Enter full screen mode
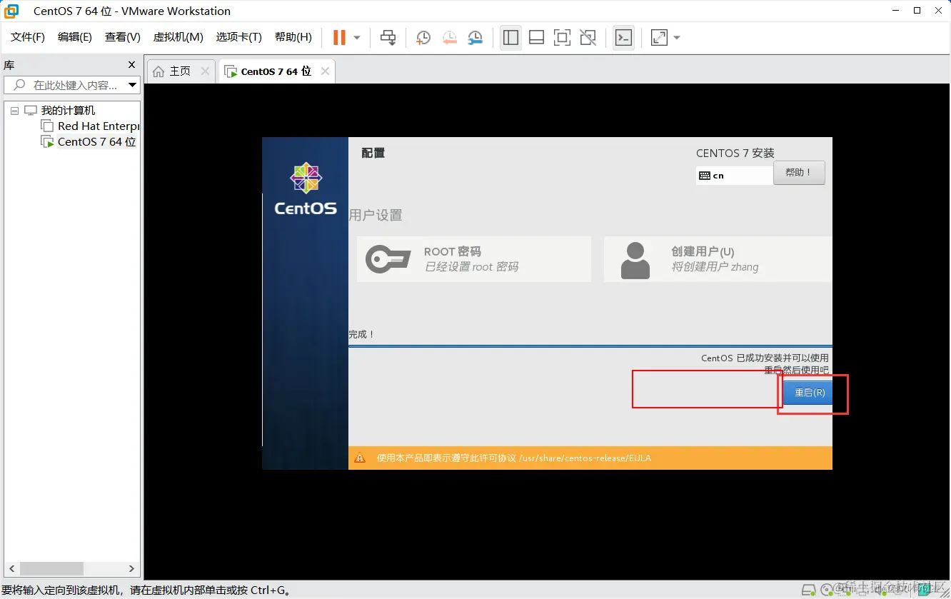This screenshot has height=599, width=951. click(x=563, y=37)
